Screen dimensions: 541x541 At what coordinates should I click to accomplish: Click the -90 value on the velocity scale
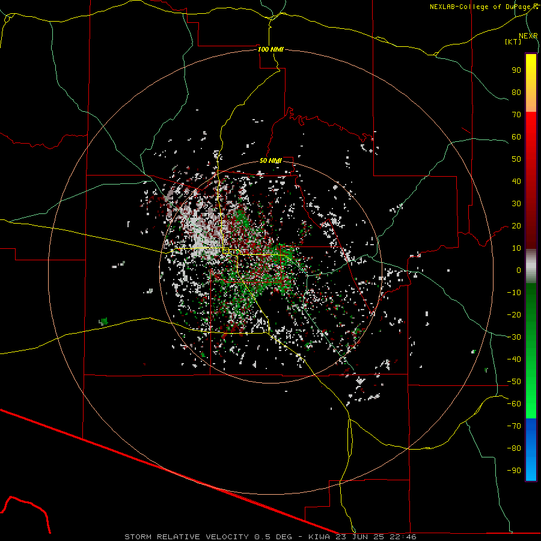click(x=514, y=471)
